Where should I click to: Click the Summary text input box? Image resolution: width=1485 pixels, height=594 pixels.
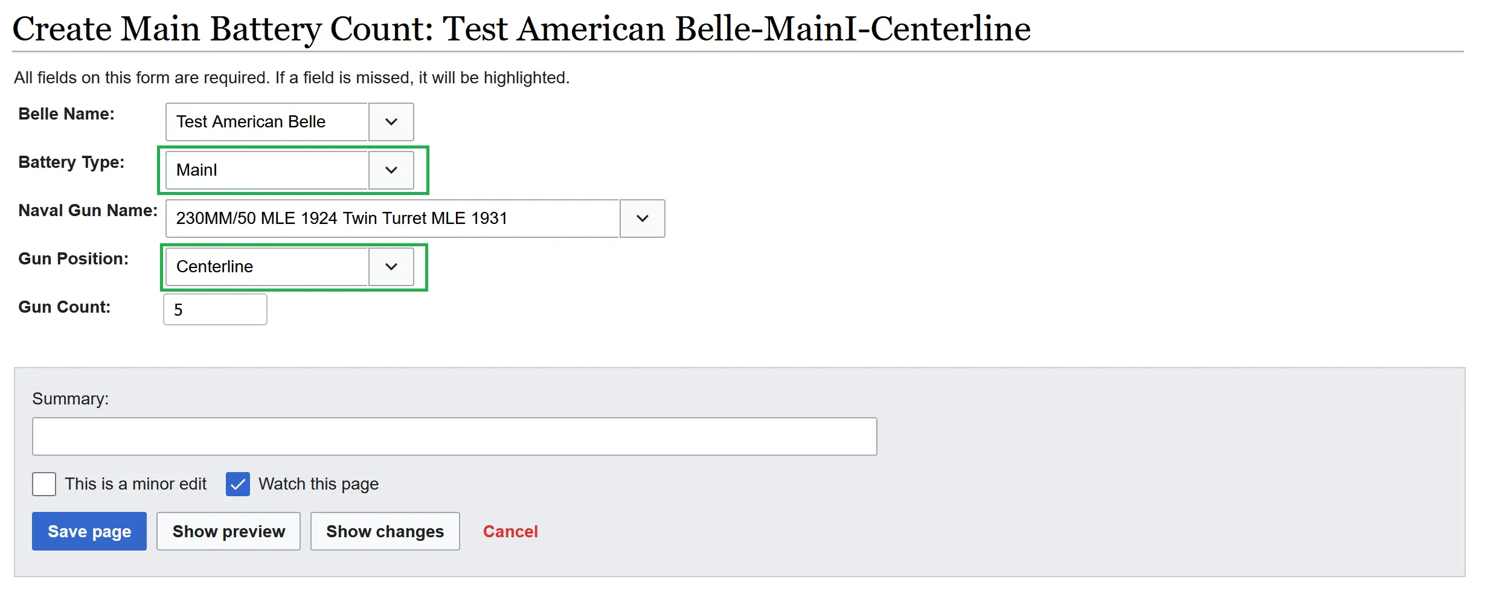[454, 436]
